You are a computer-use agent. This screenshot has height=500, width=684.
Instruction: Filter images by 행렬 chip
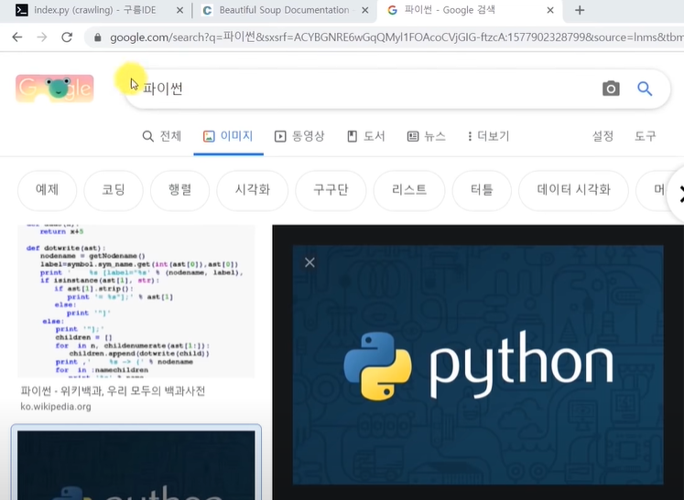point(179,190)
